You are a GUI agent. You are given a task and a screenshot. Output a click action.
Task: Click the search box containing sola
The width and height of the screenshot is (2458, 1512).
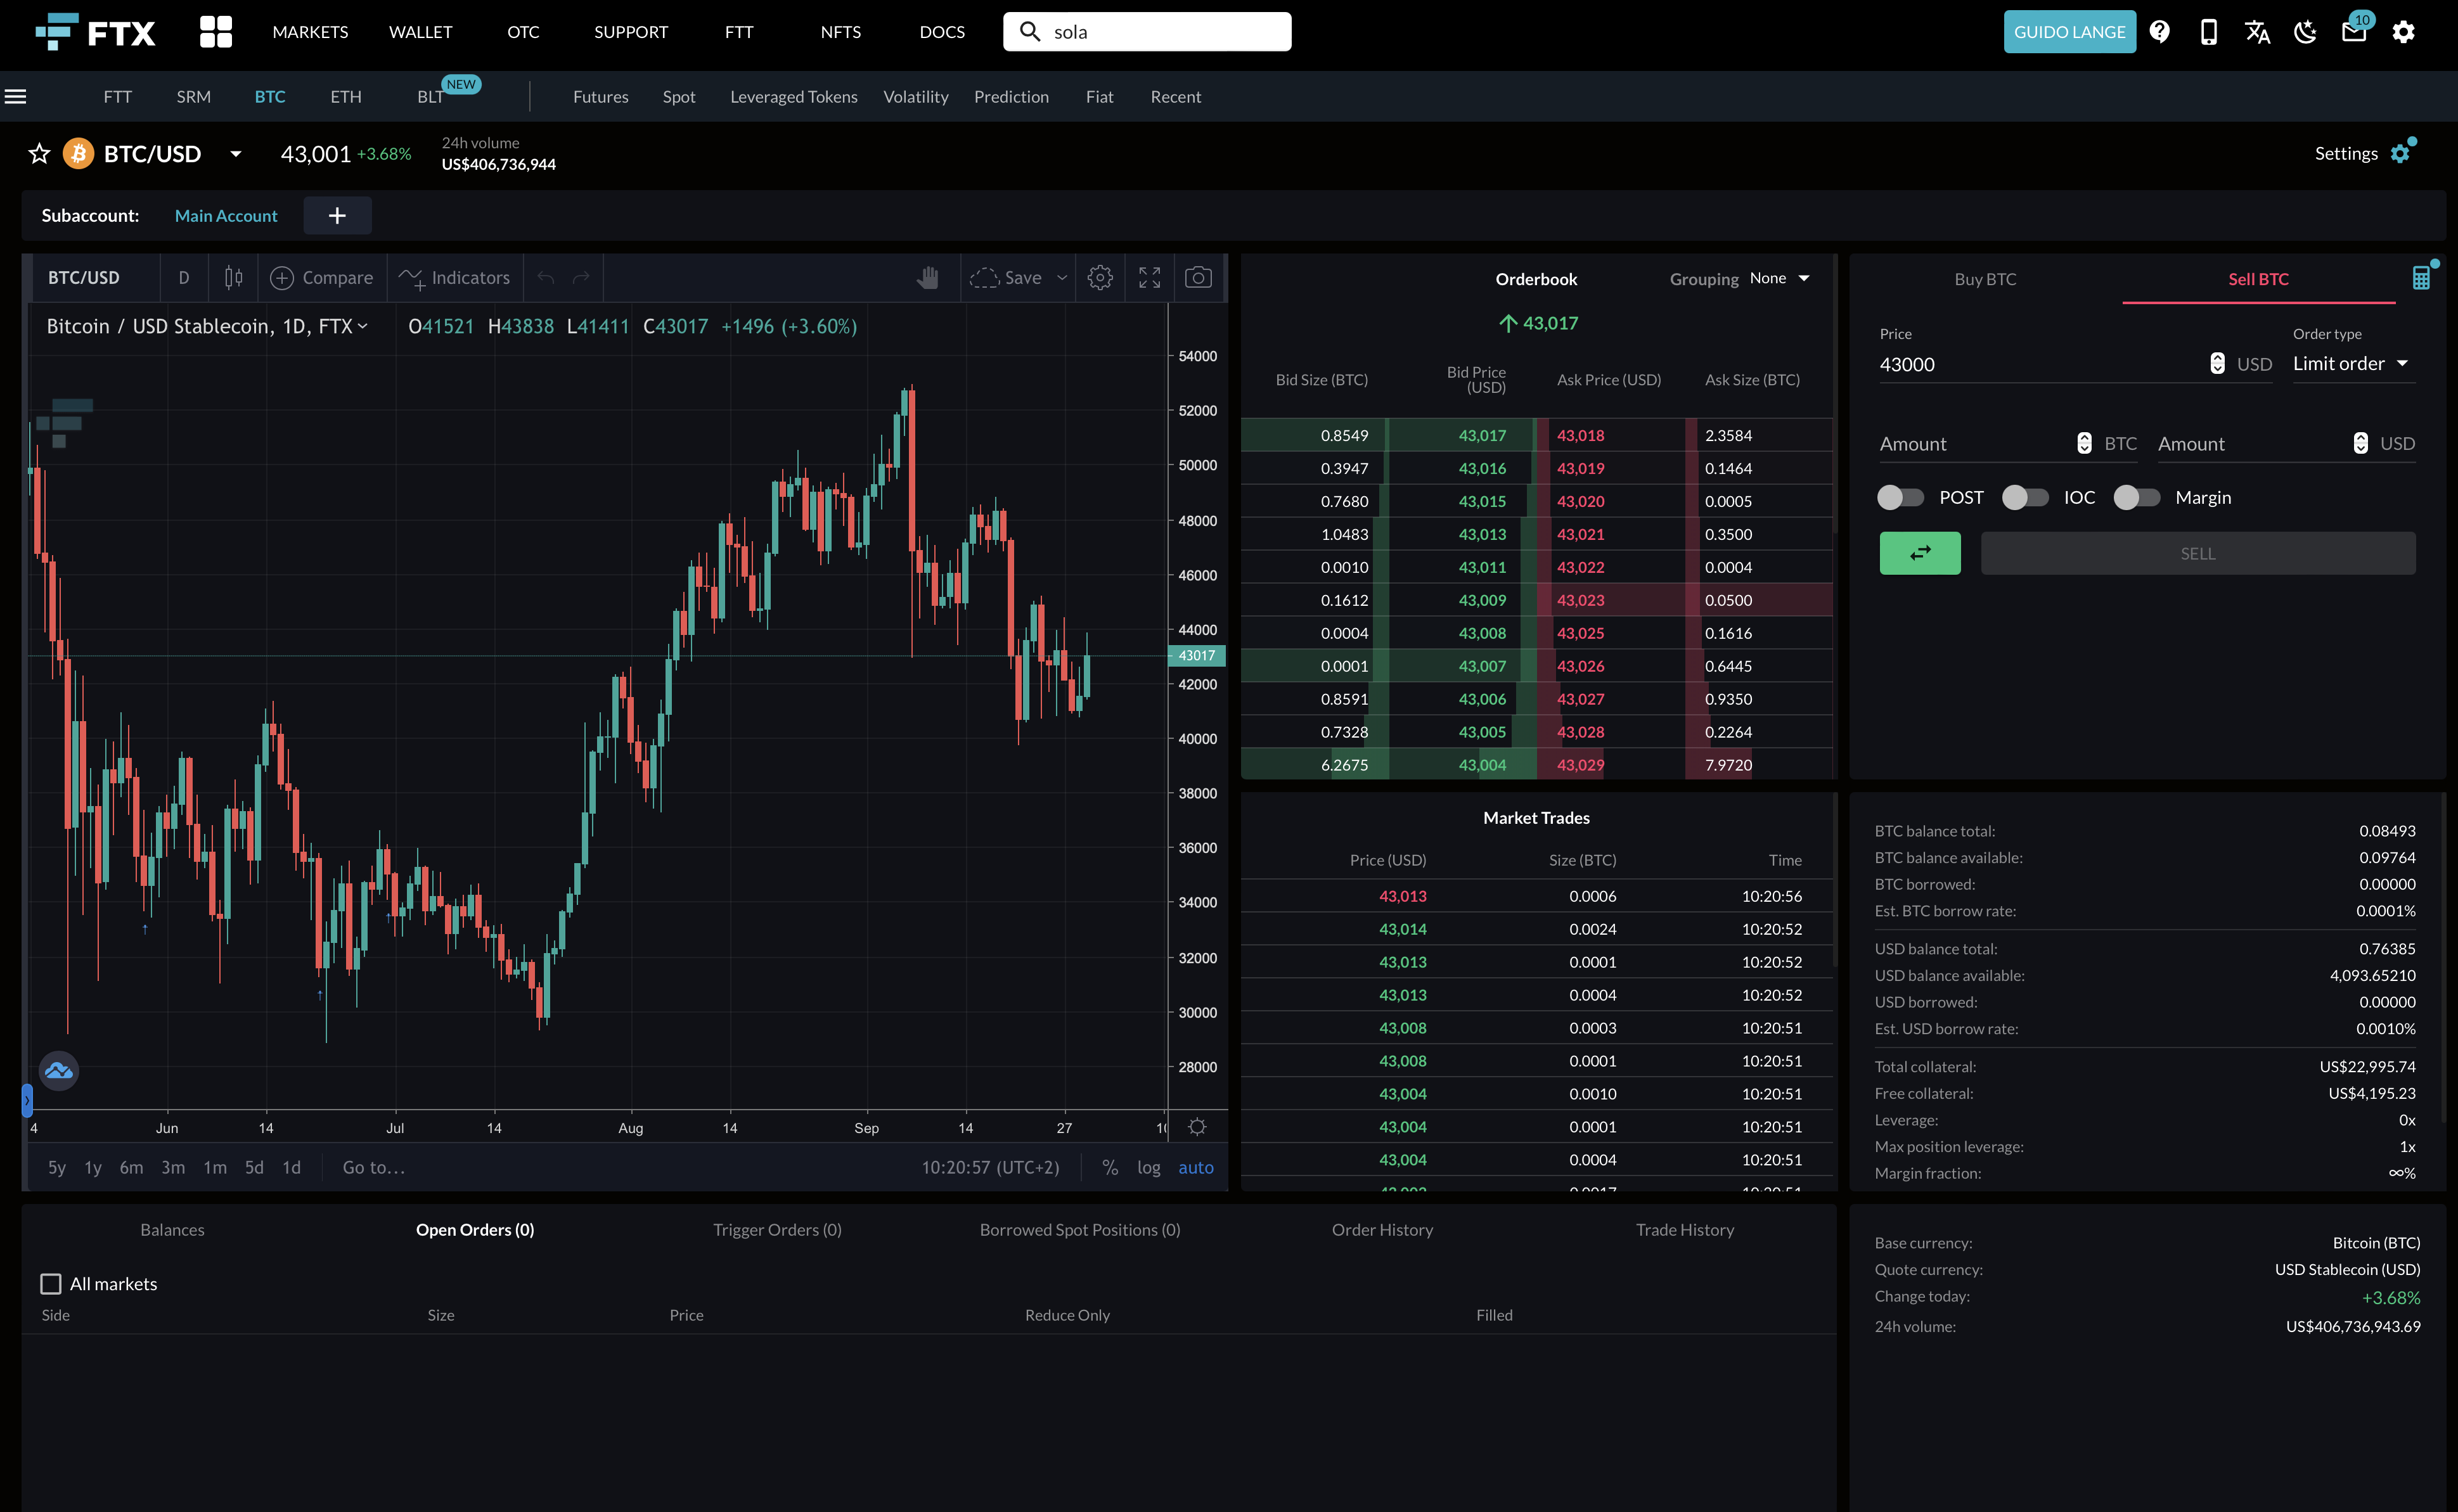click(x=1147, y=31)
